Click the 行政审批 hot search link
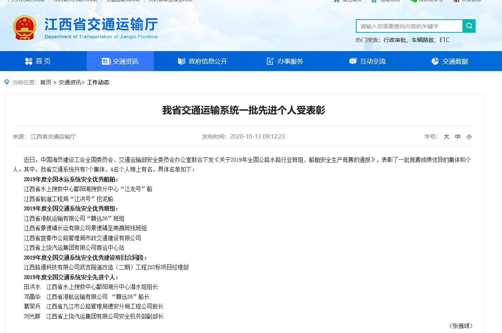Screen dimensions: 502x333 395,40
